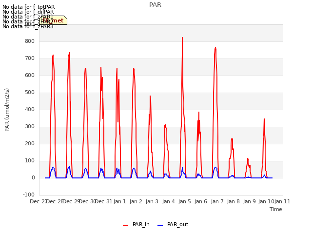The height and width of the screenshot is (234, 312).
Task: Click the 500 y-axis tick label
Action: pos(30,93)
